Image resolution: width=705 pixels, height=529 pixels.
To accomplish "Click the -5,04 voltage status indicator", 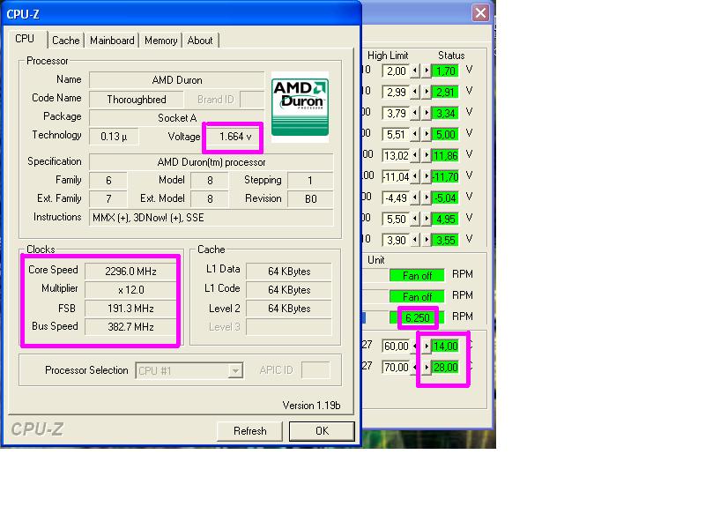I will [x=445, y=197].
